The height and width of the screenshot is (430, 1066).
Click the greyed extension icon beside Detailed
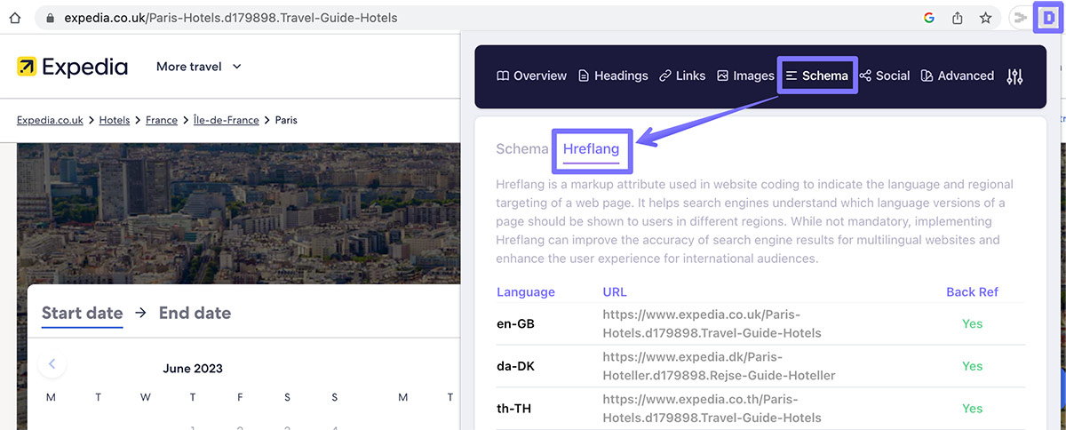[1021, 18]
